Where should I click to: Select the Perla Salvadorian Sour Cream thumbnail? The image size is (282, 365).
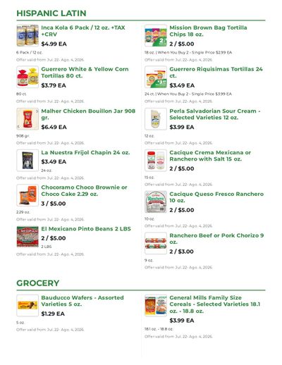point(156,119)
